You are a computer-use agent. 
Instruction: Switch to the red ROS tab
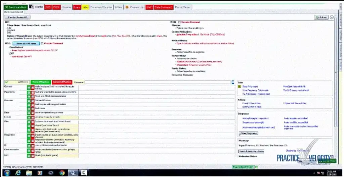click(x=48, y=7)
